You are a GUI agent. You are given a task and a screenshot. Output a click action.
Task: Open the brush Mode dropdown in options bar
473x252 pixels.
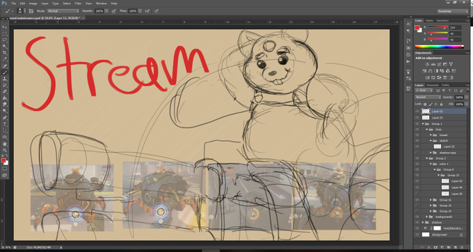click(63, 11)
